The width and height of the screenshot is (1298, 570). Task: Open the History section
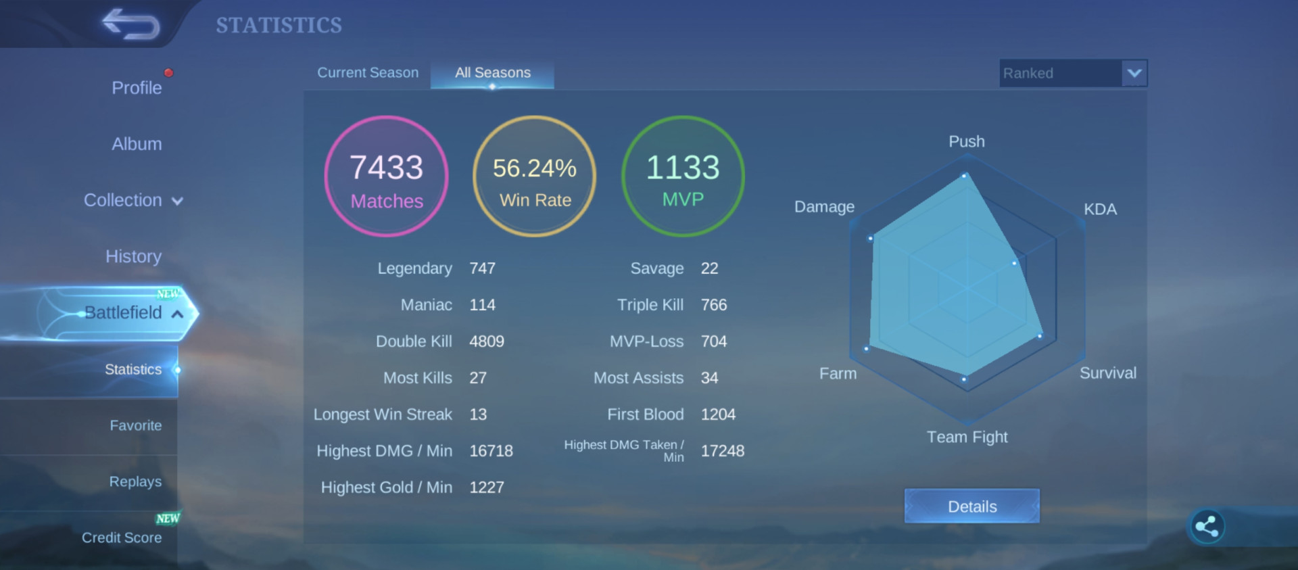133,256
